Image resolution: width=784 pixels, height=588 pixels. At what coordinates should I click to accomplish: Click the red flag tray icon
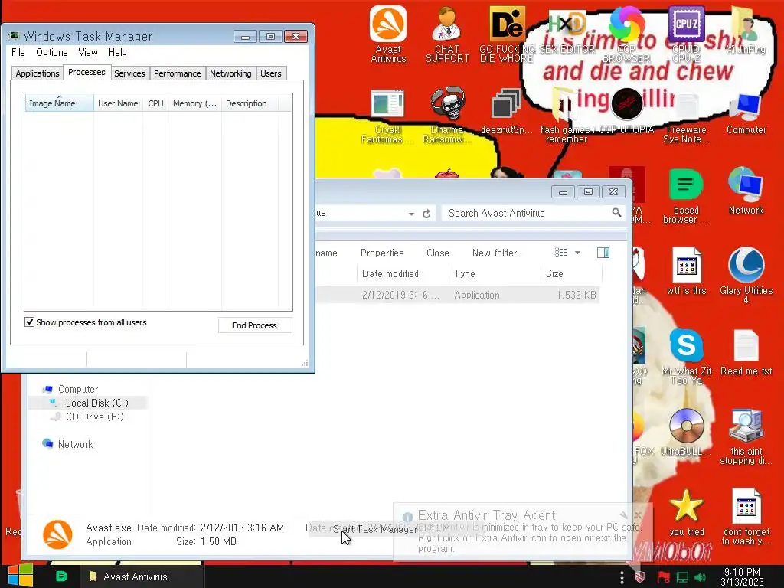coord(664,577)
